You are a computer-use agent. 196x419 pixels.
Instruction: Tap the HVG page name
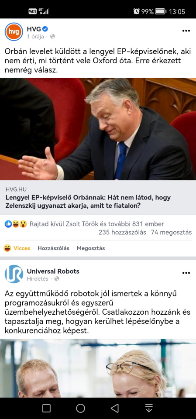tap(34, 29)
